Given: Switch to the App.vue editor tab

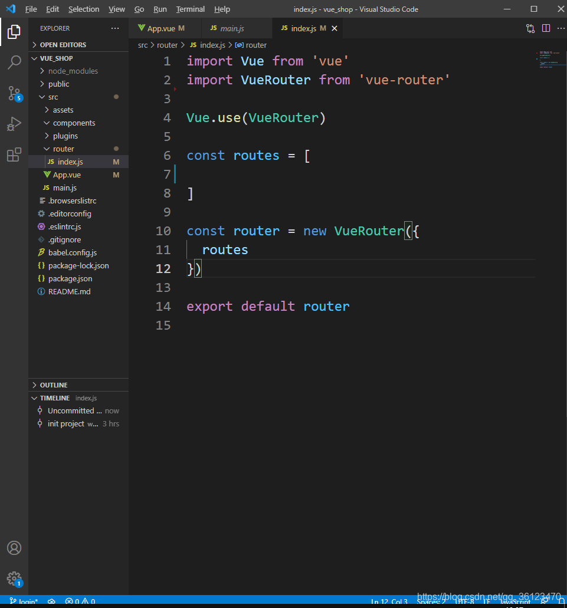Looking at the screenshot, I should pos(165,28).
